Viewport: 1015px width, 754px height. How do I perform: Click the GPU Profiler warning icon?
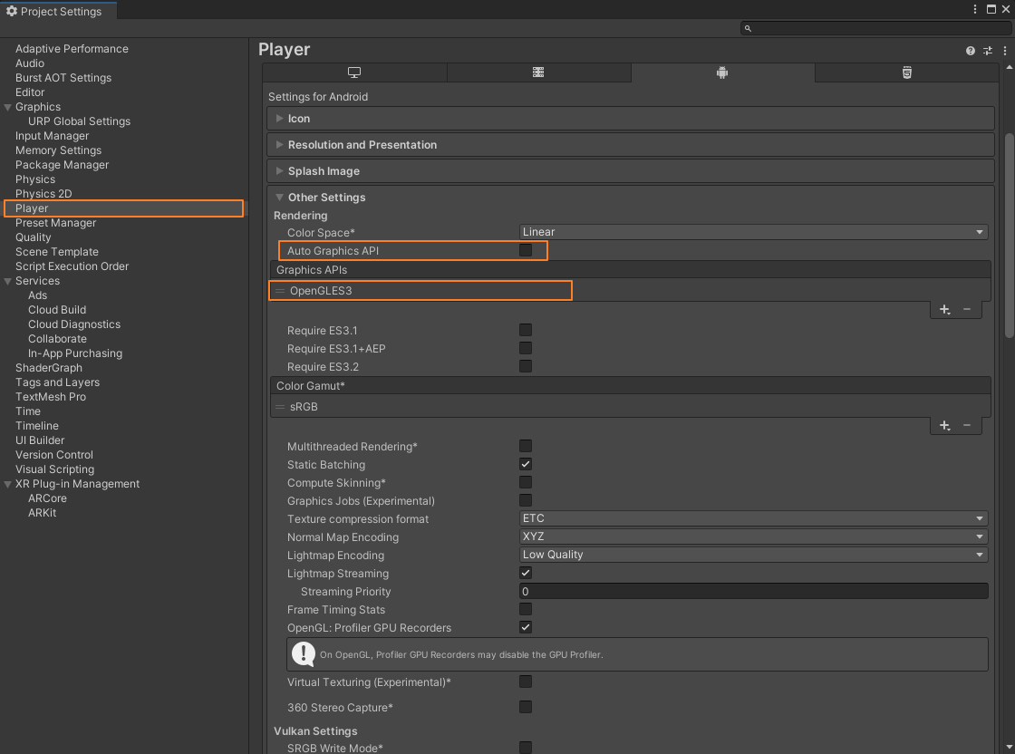(304, 654)
